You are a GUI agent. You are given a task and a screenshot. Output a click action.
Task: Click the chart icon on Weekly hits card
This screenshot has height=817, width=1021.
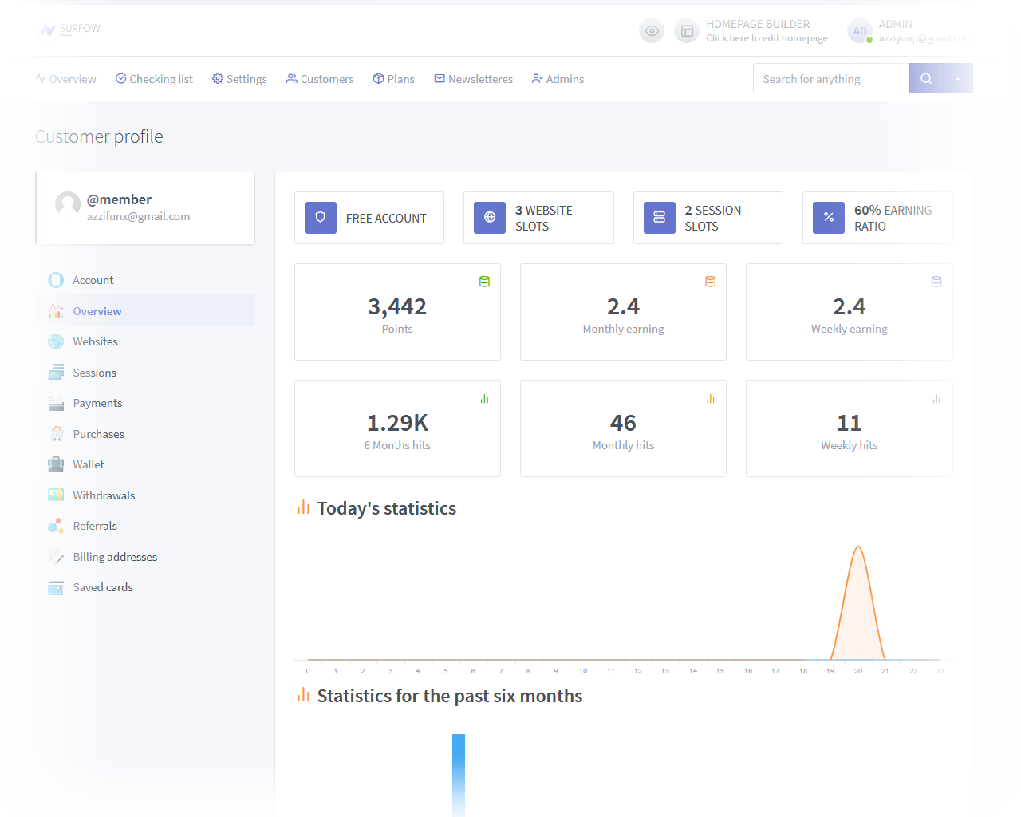[x=936, y=399]
